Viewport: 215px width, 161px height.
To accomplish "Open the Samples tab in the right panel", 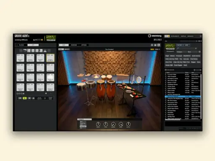I will coord(183,36).
